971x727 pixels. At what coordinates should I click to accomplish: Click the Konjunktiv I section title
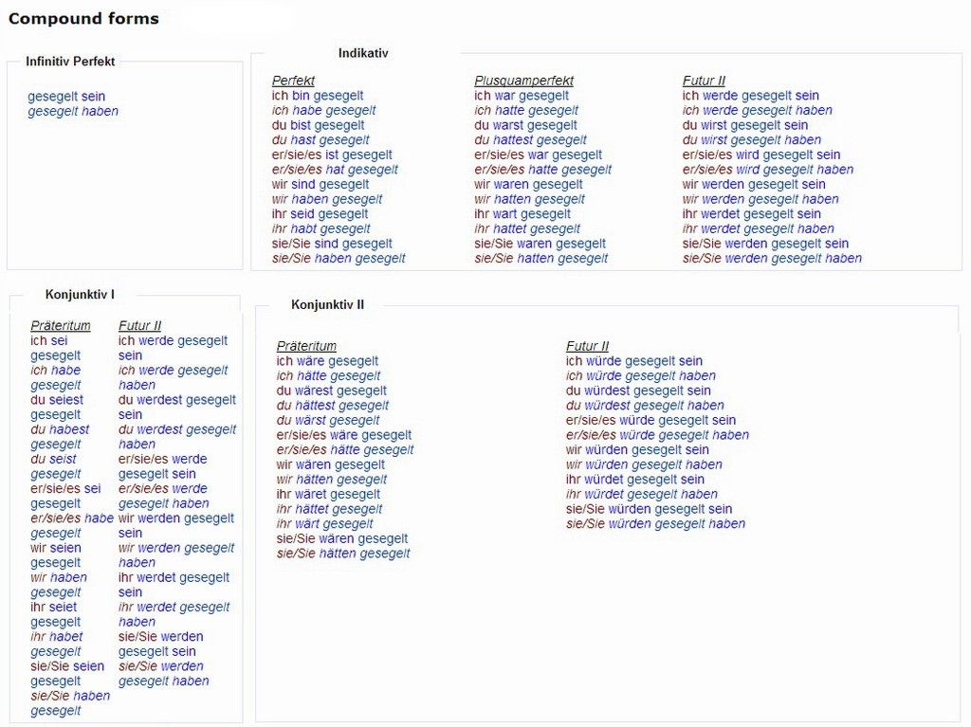tap(80, 295)
